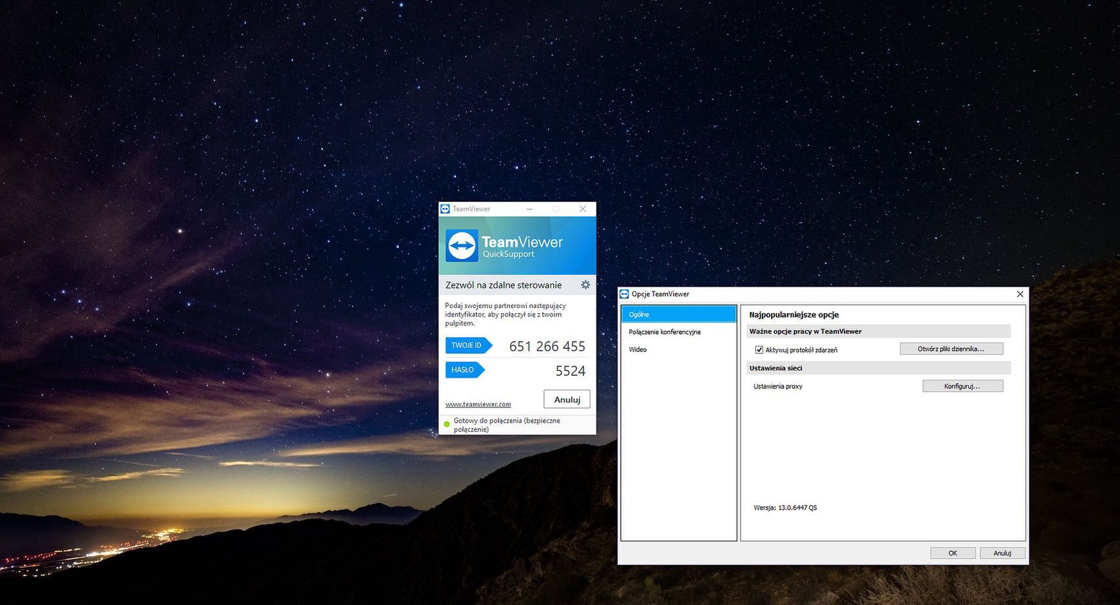This screenshot has height=605, width=1120.
Task: Confirm options with OK button
Action: (953, 553)
